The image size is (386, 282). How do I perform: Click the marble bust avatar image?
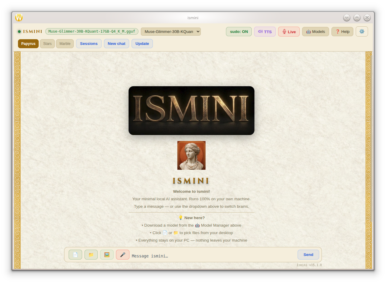click(192, 155)
